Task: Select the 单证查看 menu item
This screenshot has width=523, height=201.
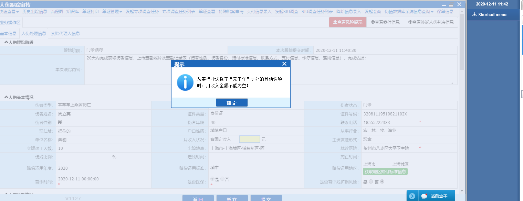Action: coord(207,11)
